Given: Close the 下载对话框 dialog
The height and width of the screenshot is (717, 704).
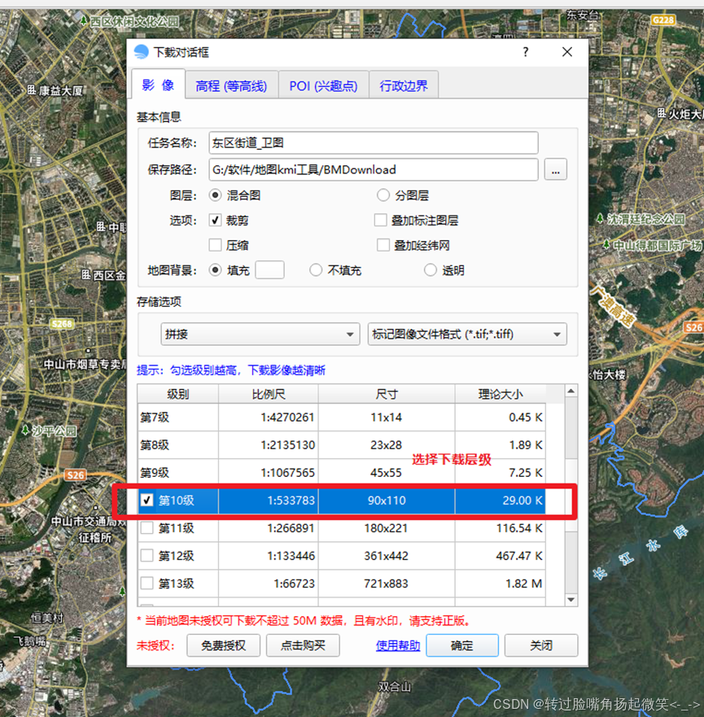Looking at the screenshot, I should pos(566,52).
